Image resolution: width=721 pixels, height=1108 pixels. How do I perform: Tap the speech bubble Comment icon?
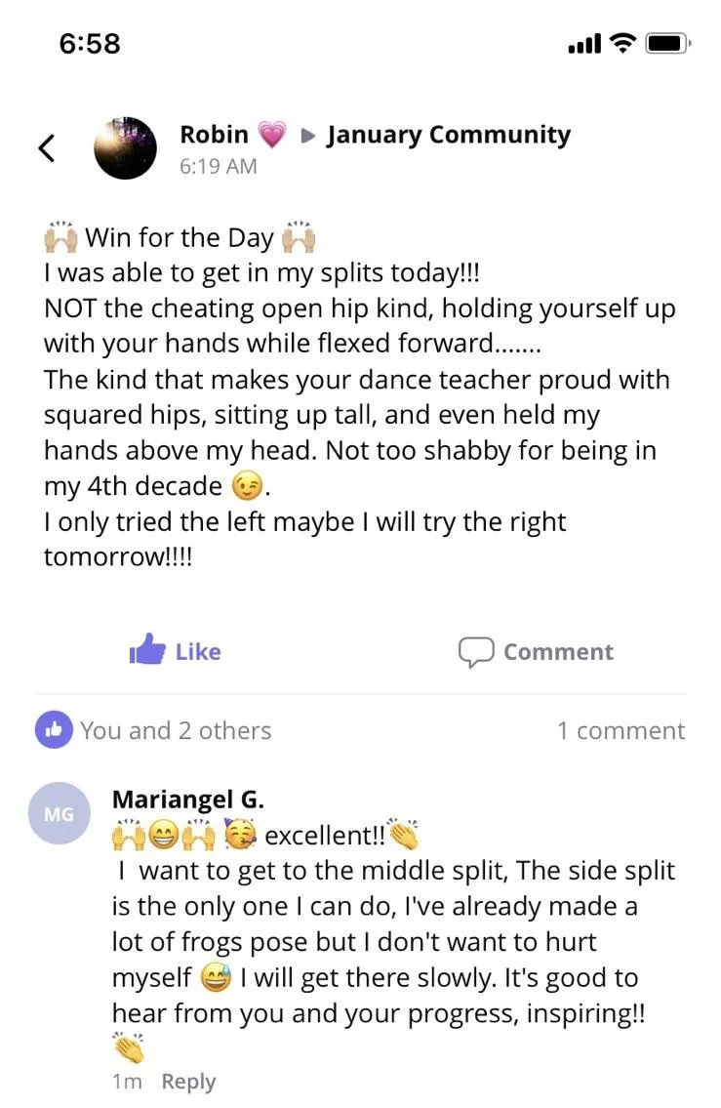475,651
